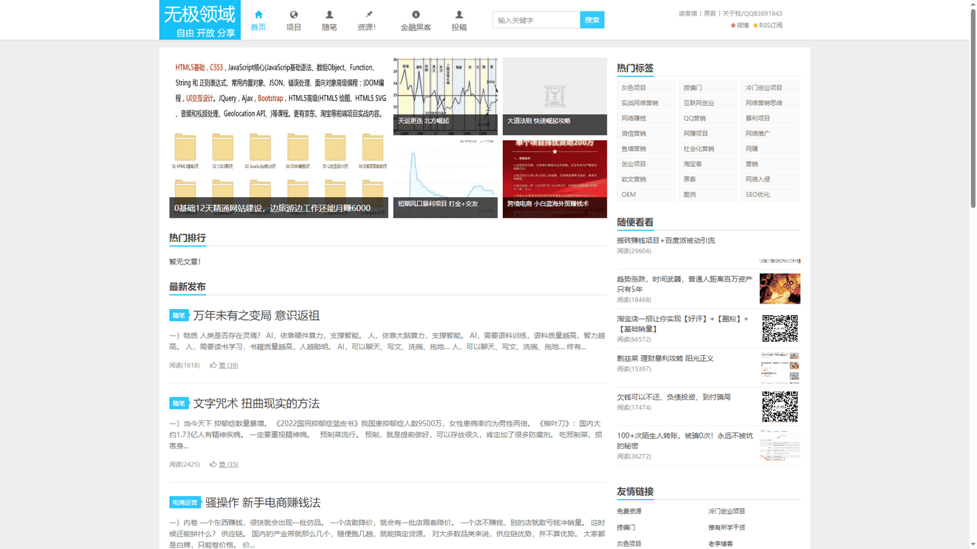Open 欠钱可以不还 sidebar article
977x549 pixels.
coord(674,397)
